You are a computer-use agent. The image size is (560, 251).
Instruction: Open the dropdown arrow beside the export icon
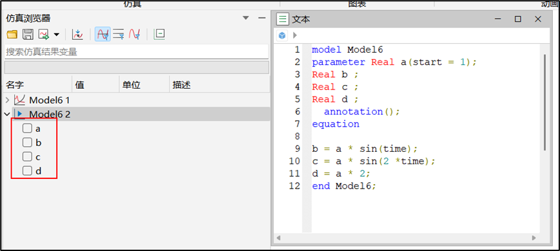point(57,35)
